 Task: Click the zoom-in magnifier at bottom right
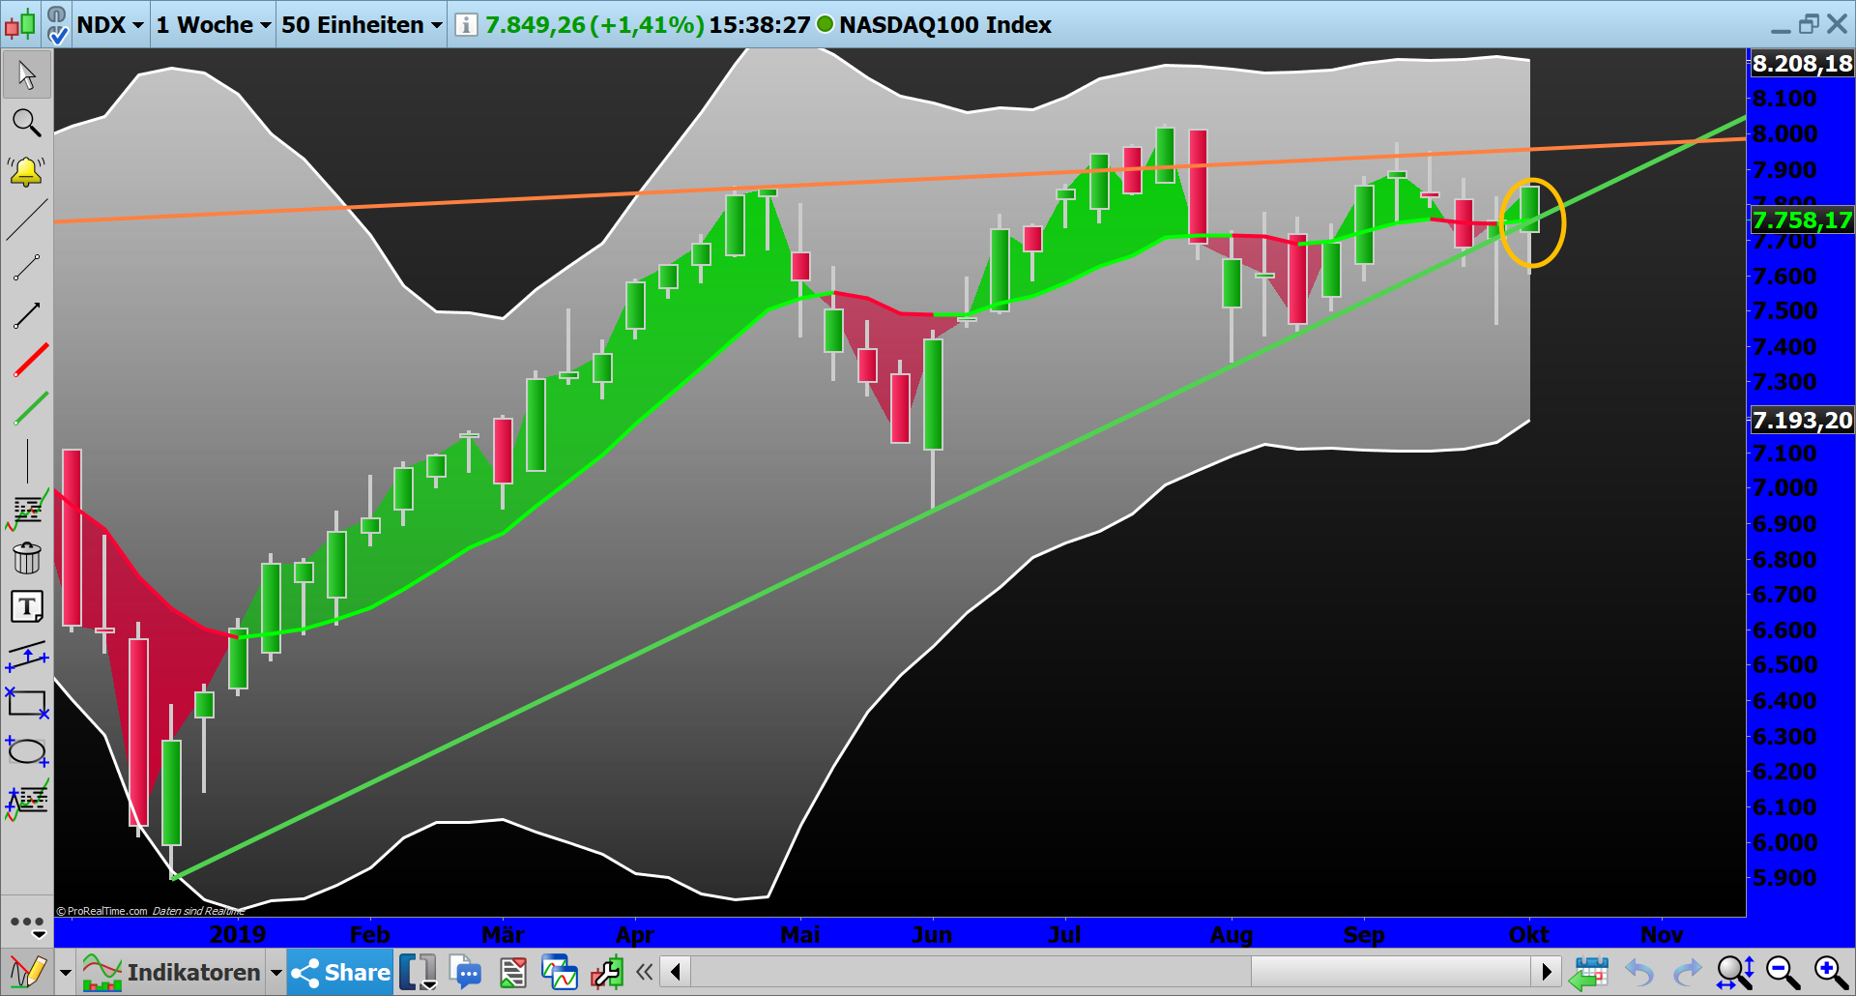coord(1827,972)
